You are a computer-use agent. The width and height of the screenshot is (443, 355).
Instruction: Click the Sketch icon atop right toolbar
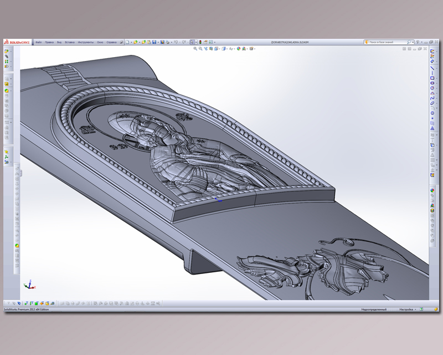click(432, 51)
